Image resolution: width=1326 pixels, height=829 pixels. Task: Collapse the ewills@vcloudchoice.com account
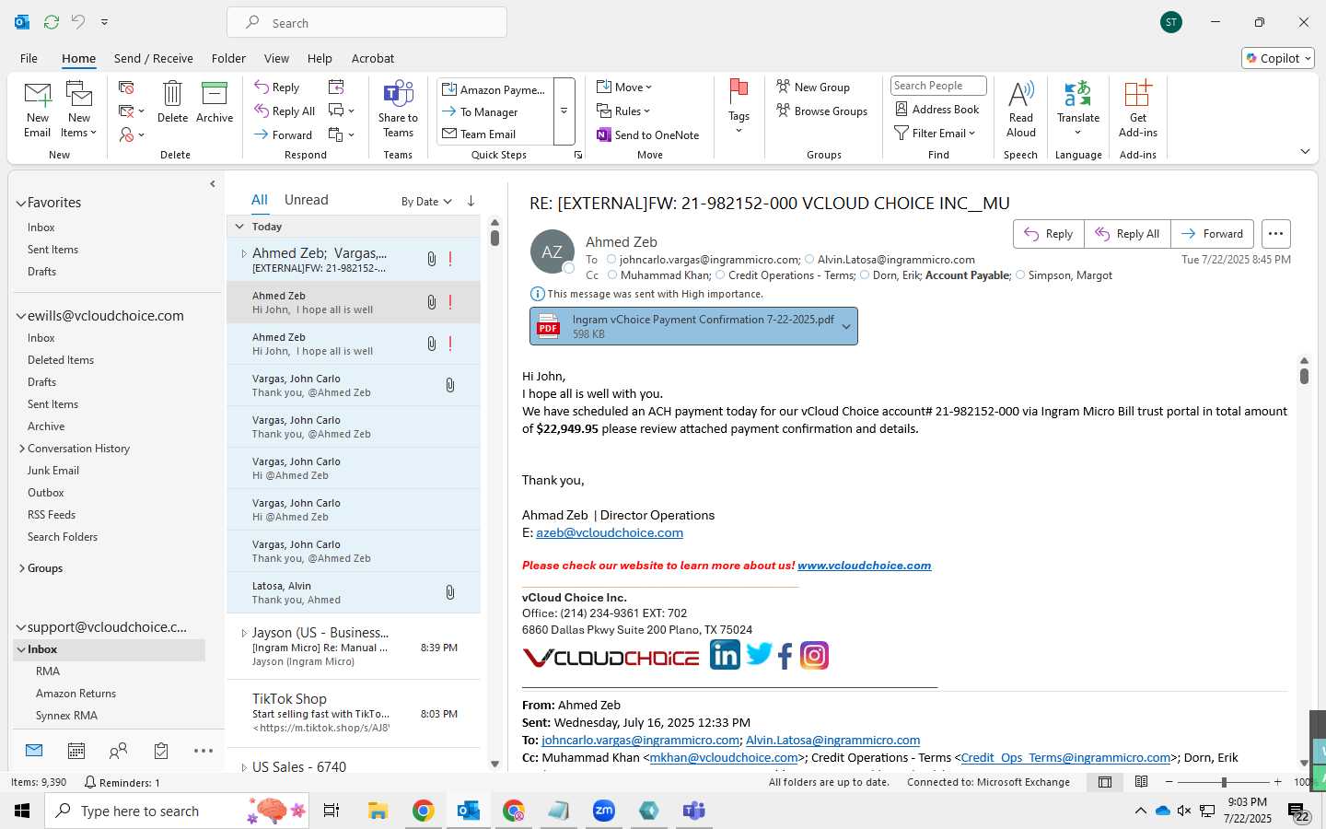click(x=20, y=316)
